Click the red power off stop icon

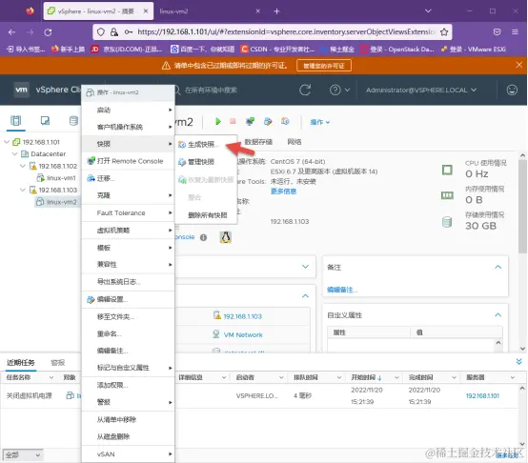click(x=233, y=121)
